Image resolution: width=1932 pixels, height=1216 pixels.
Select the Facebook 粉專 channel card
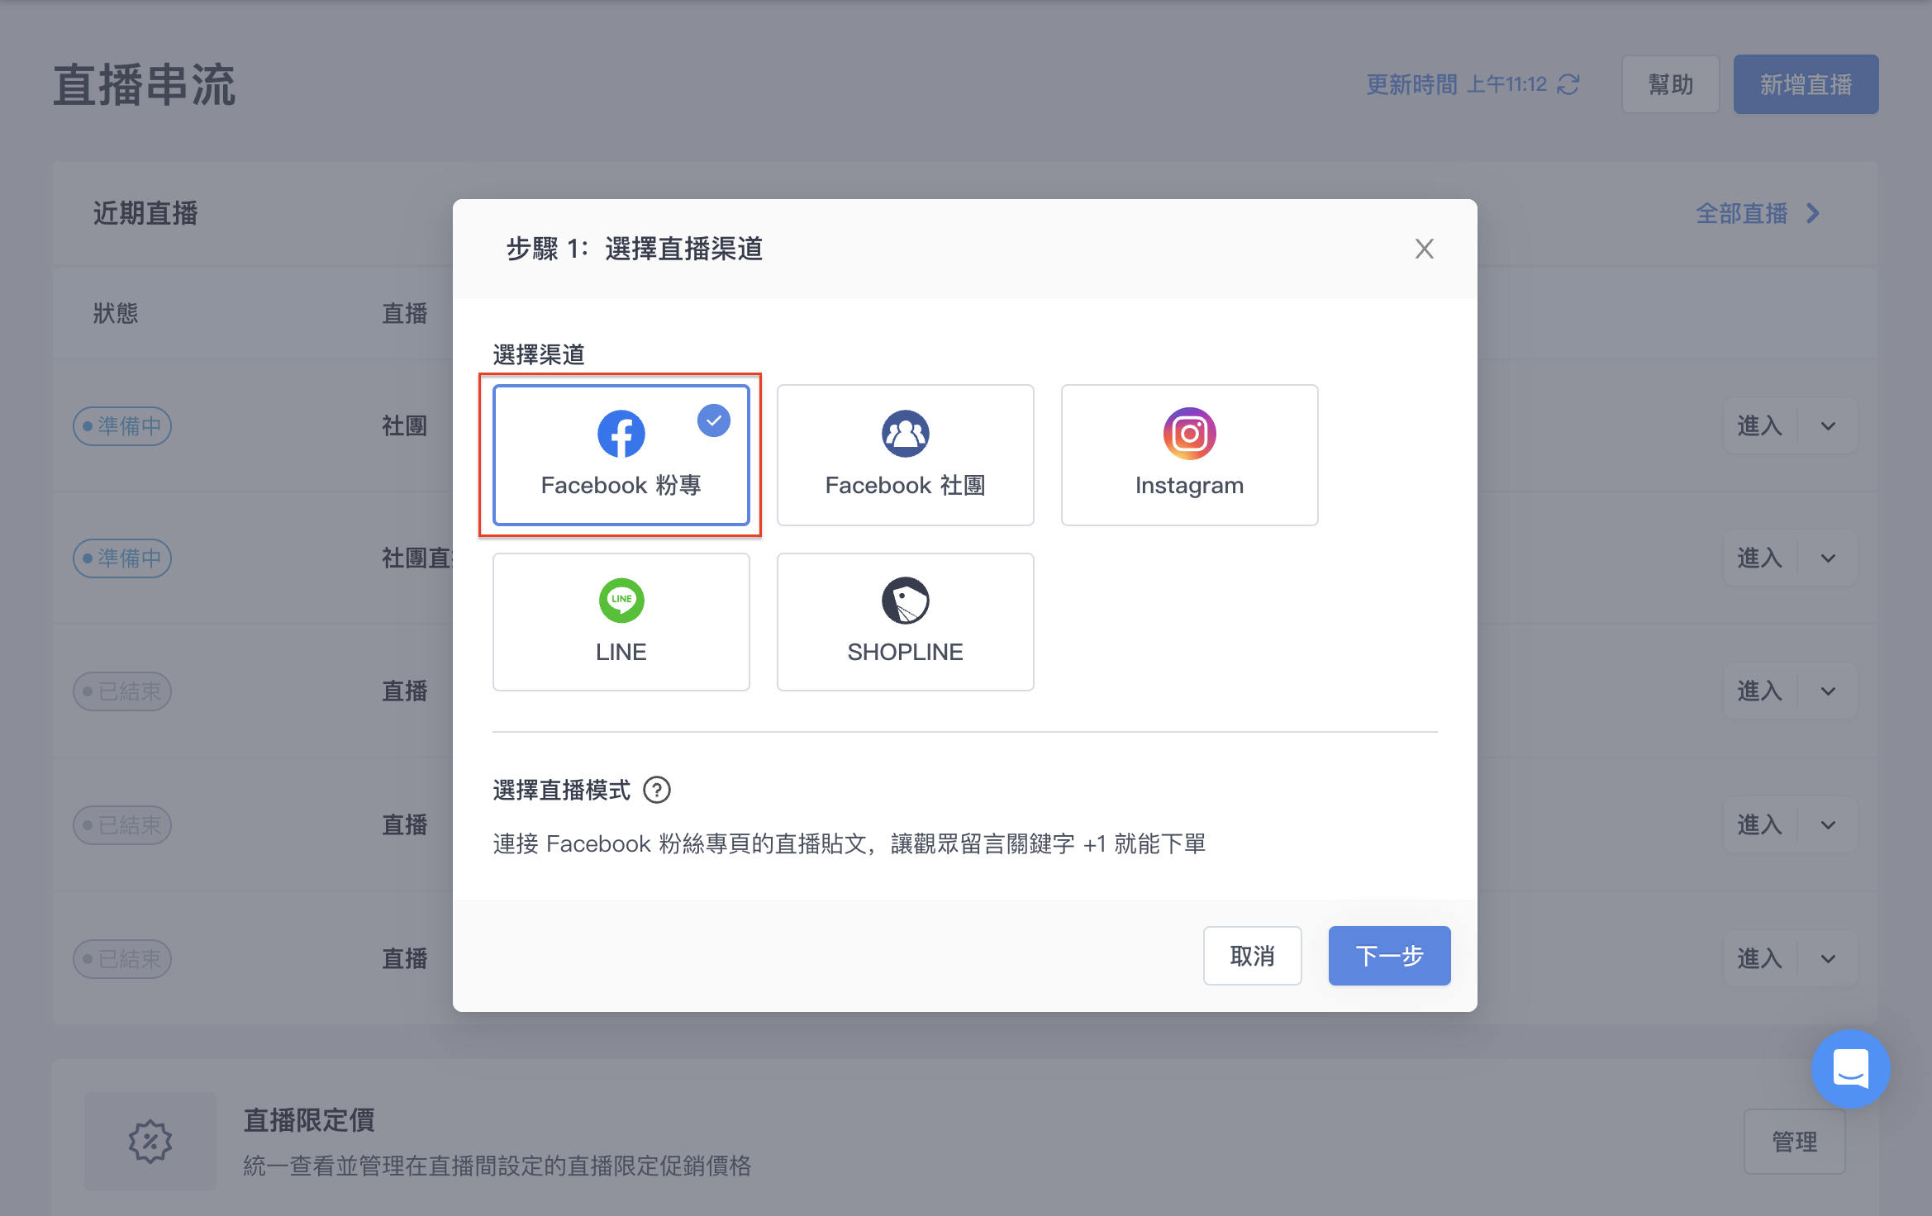point(621,454)
